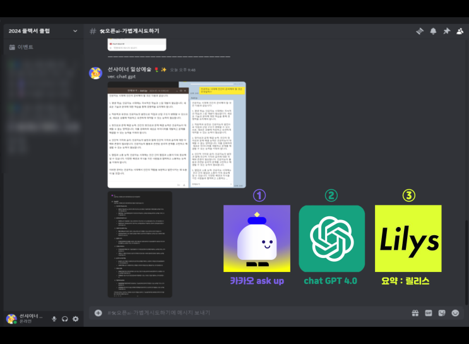Screen dimensions: 469x344
Task: Click the 선샤이너 일상예술 username in chat
Action: (x=129, y=69)
